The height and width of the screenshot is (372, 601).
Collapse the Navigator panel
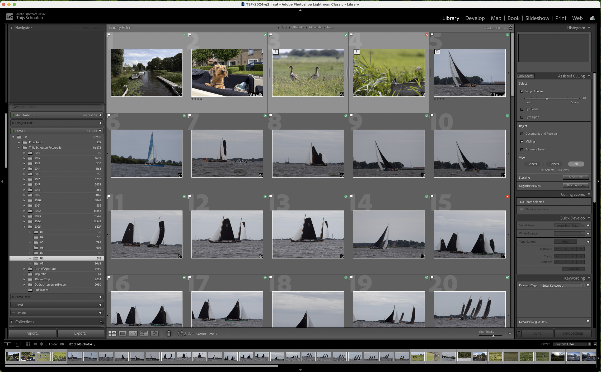tap(11, 28)
